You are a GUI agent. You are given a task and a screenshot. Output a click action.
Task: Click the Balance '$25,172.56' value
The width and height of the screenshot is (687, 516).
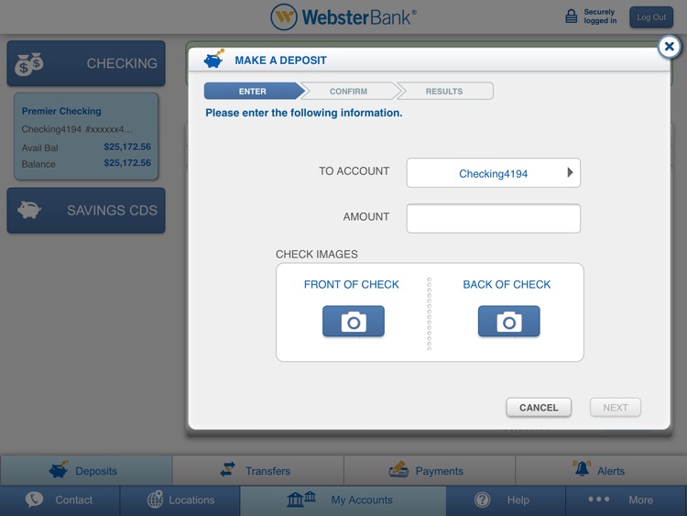coord(127,163)
